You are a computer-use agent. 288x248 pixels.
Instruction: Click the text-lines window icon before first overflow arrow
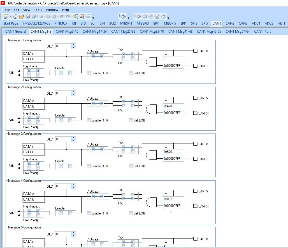tap(88, 16)
